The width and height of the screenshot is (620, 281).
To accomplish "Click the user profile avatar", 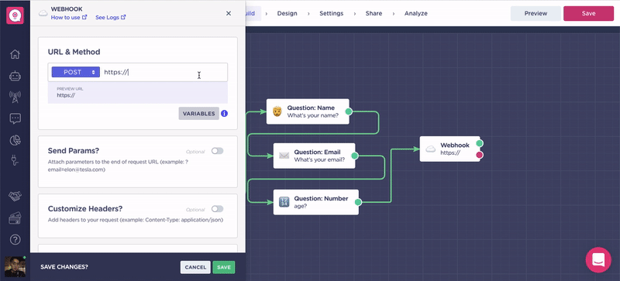I will pyautogui.click(x=15, y=266).
